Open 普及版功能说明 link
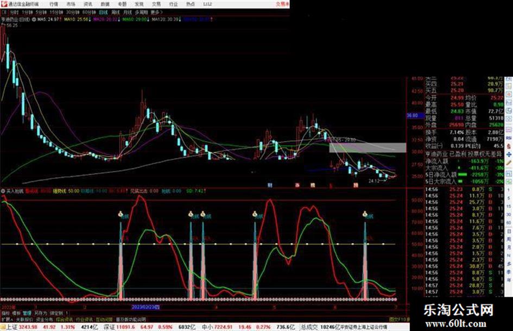The image size is (513, 331). [131, 319]
